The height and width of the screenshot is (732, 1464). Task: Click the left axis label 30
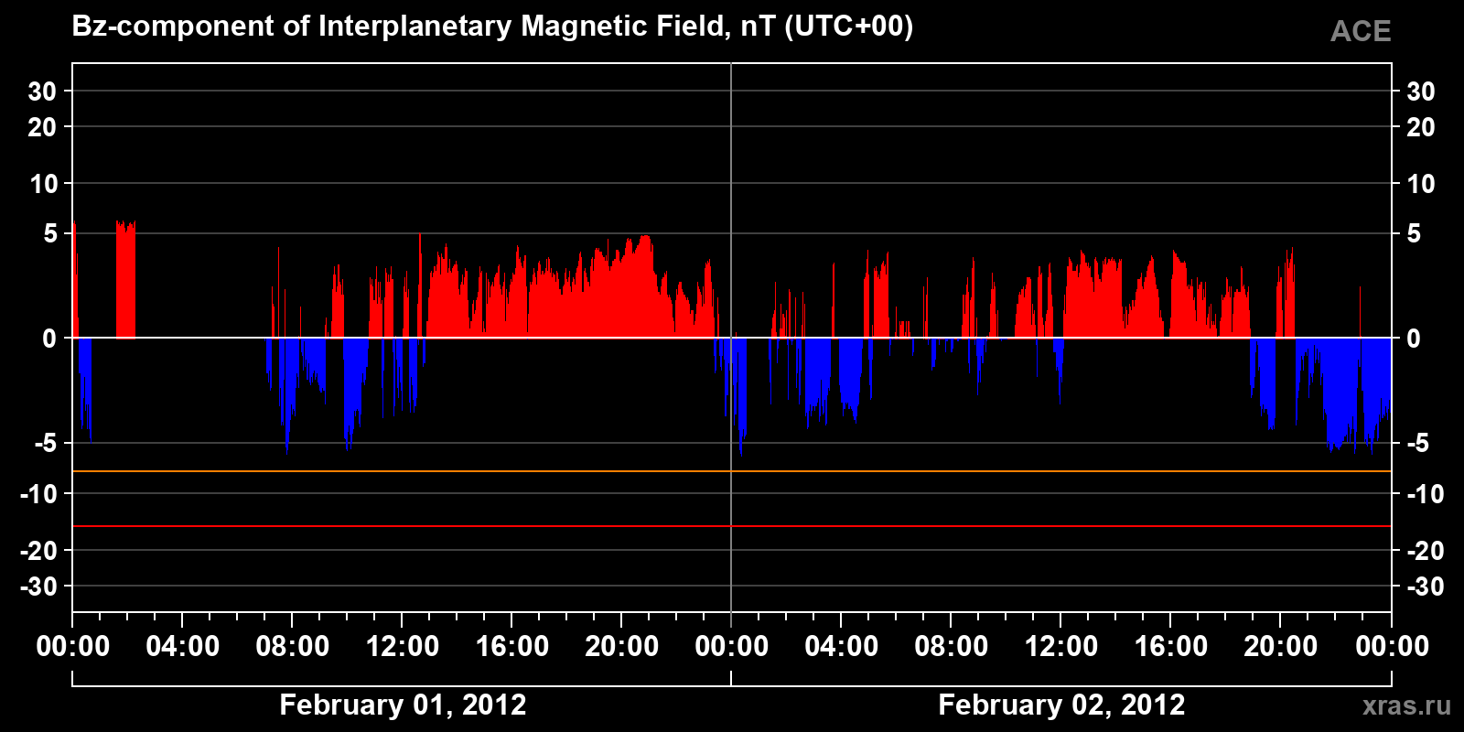pos(42,91)
